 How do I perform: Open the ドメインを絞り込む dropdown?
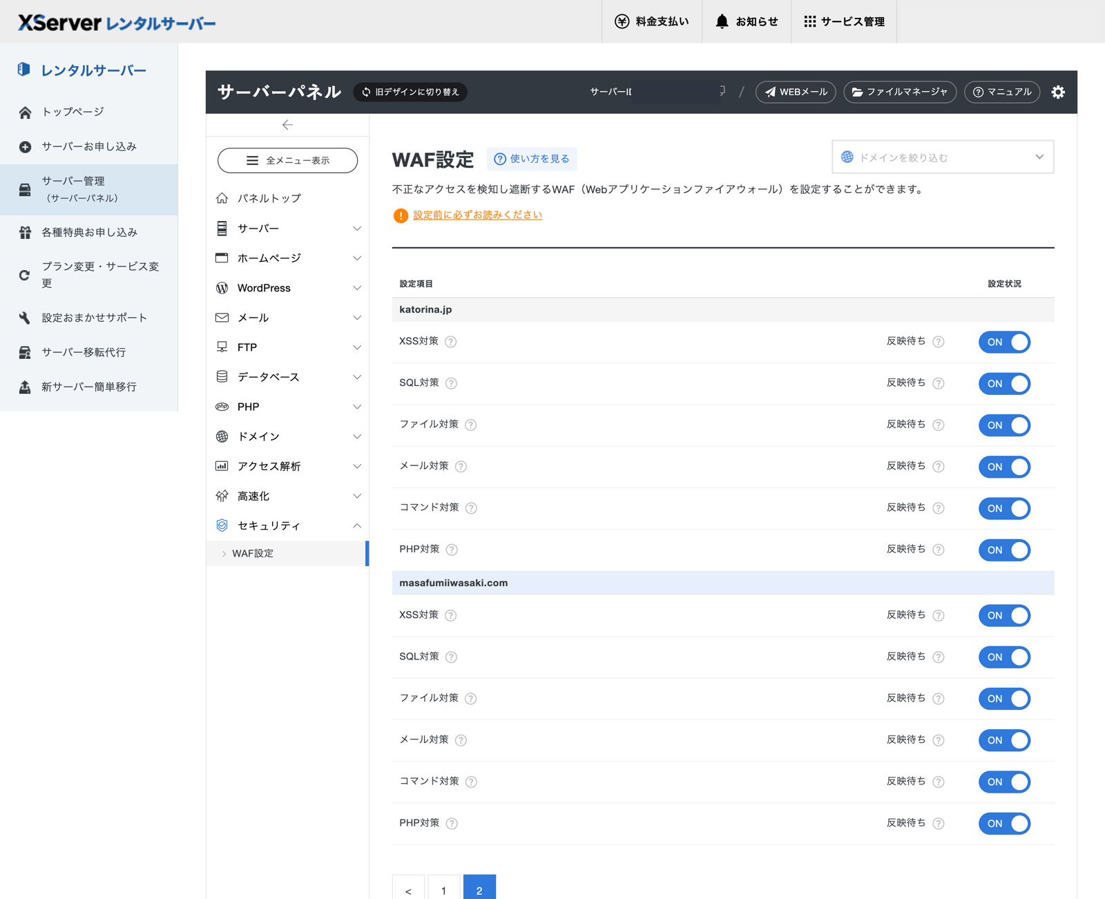pos(943,157)
